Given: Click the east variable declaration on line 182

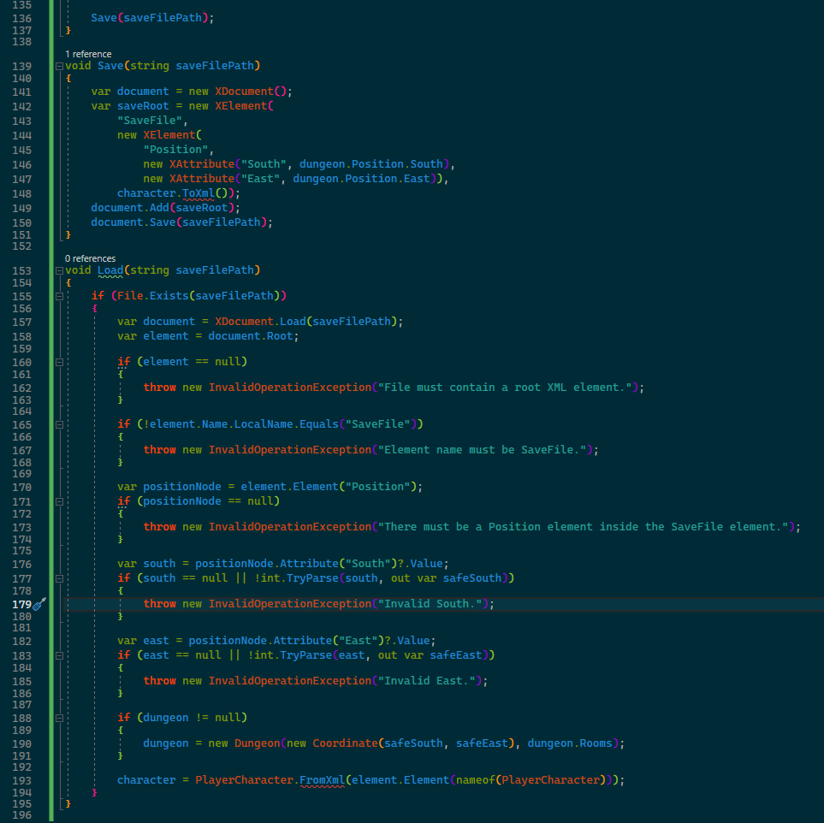Looking at the screenshot, I should click(156, 641).
